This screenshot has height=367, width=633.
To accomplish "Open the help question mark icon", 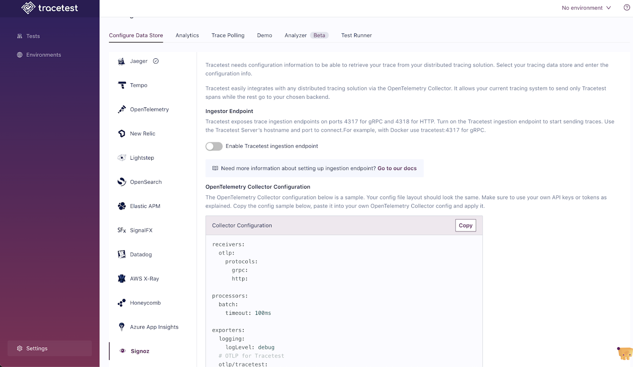I will 627,8.
